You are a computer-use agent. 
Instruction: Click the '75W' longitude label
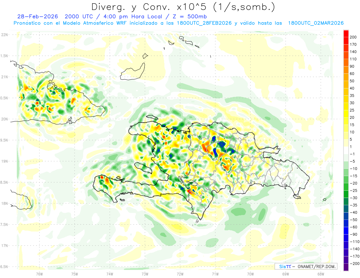pos(75,274)
